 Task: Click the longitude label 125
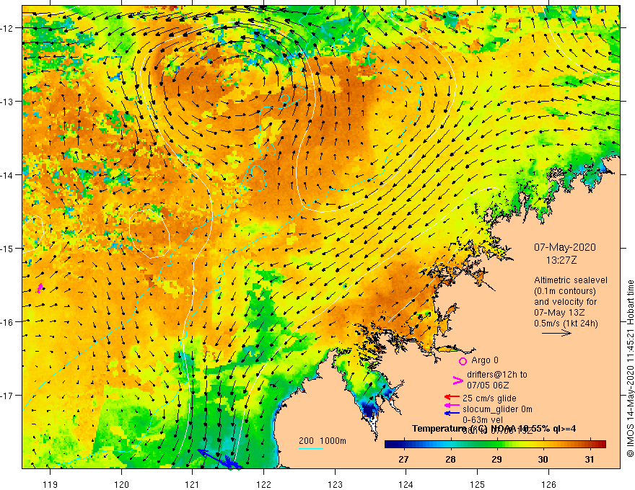pos(478,484)
